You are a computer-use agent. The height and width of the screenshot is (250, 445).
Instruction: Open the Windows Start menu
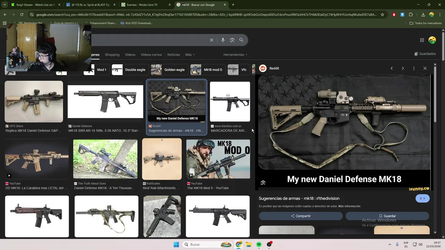click(x=176, y=244)
